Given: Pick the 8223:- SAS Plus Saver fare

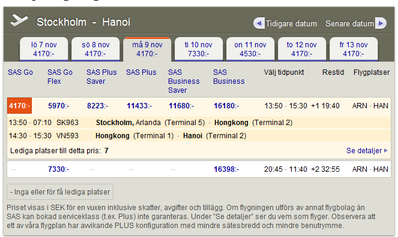Looking at the screenshot, I should click(97, 106).
